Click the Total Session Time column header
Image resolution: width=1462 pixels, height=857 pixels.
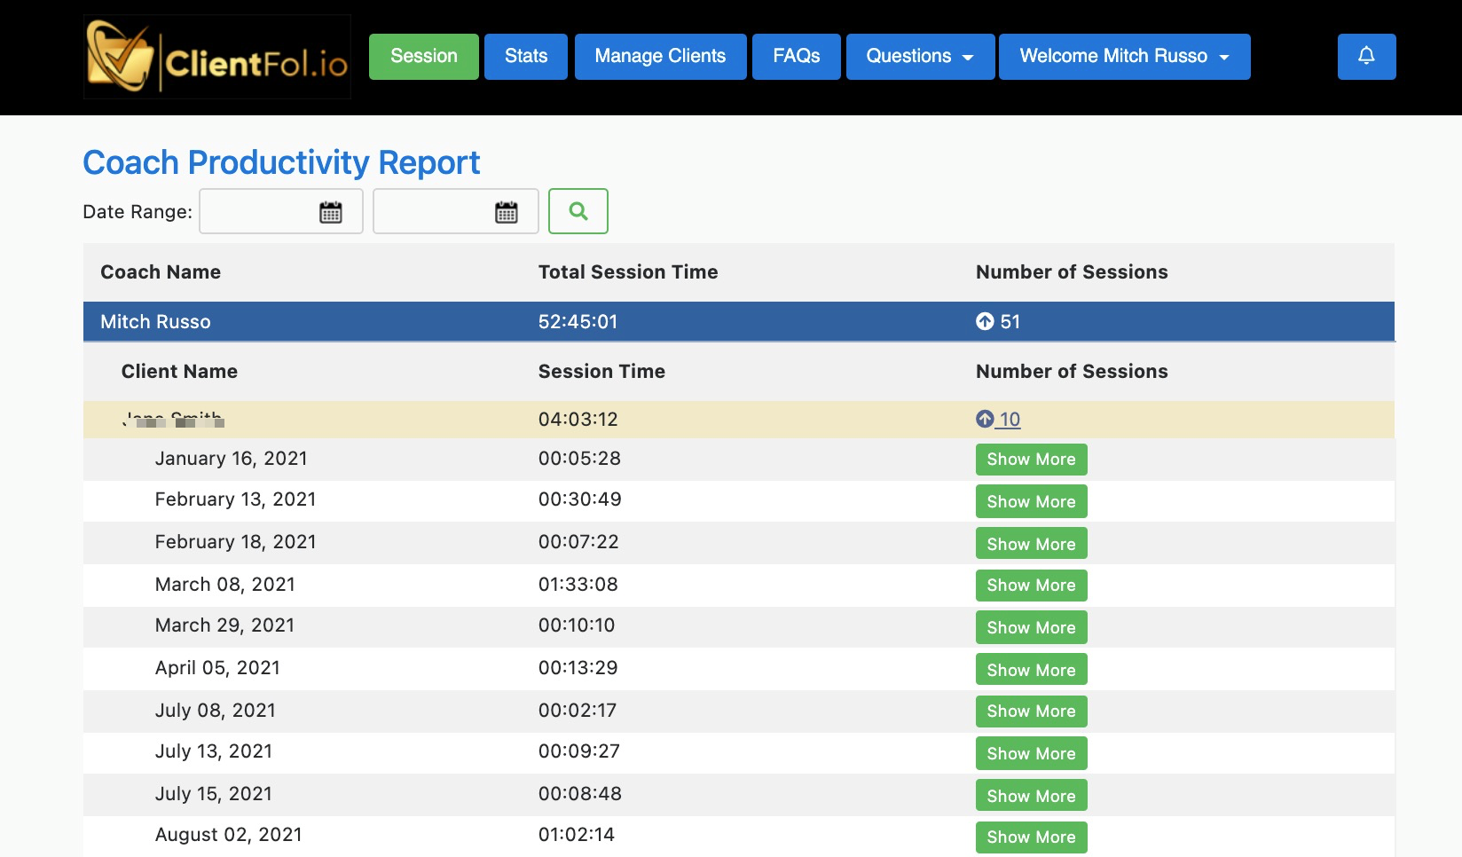pos(628,272)
